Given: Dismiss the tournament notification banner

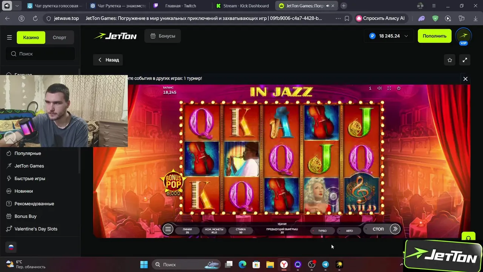Looking at the screenshot, I should click(x=465, y=79).
